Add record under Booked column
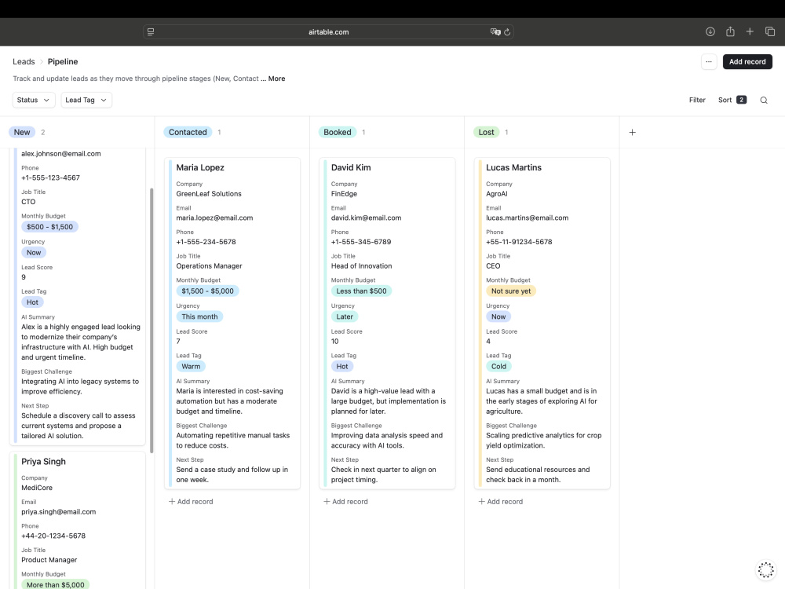The width and height of the screenshot is (785, 589). pos(345,501)
